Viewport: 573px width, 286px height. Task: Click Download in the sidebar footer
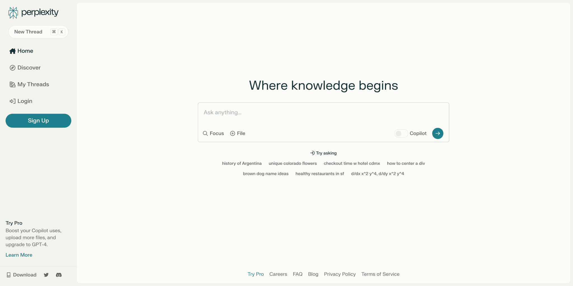[22, 275]
